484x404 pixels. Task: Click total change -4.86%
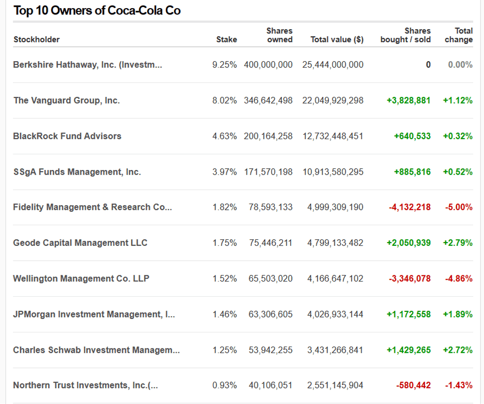pyautogui.click(x=459, y=279)
